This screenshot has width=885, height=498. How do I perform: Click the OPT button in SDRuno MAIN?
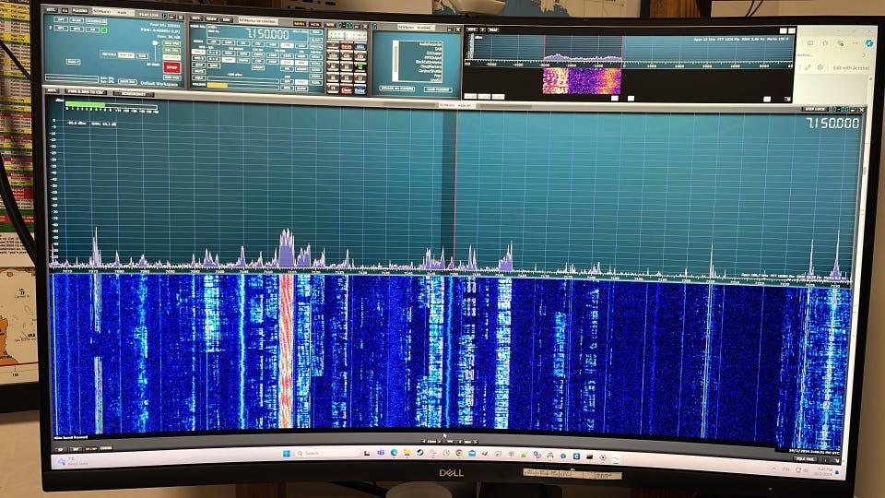point(61,19)
